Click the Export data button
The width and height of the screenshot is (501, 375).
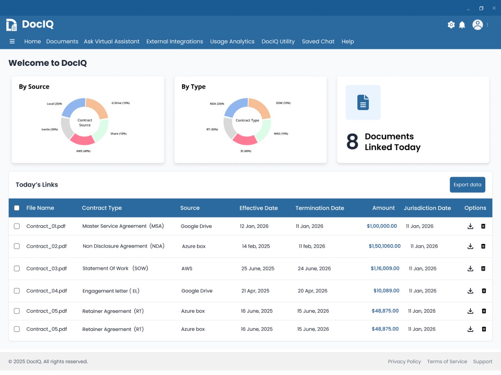point(467,185)
